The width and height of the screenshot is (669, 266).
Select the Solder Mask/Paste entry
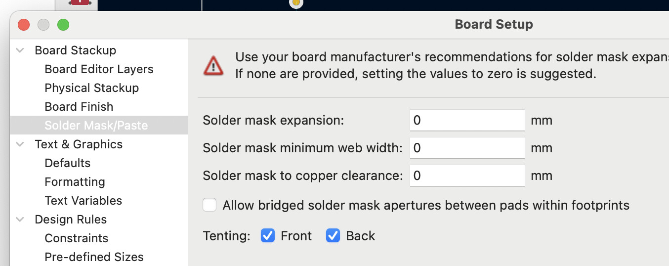[96, 126]
